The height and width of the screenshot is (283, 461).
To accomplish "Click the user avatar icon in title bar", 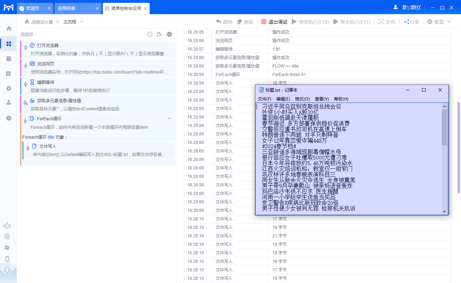I will (x=396, y=7).
